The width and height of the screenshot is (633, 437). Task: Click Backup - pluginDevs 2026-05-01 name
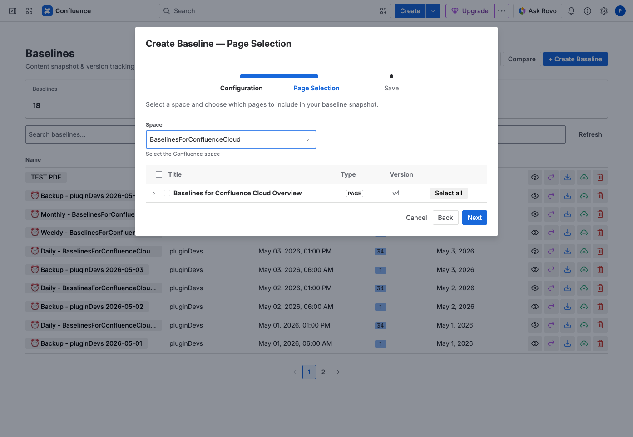[x=87, y=343]
